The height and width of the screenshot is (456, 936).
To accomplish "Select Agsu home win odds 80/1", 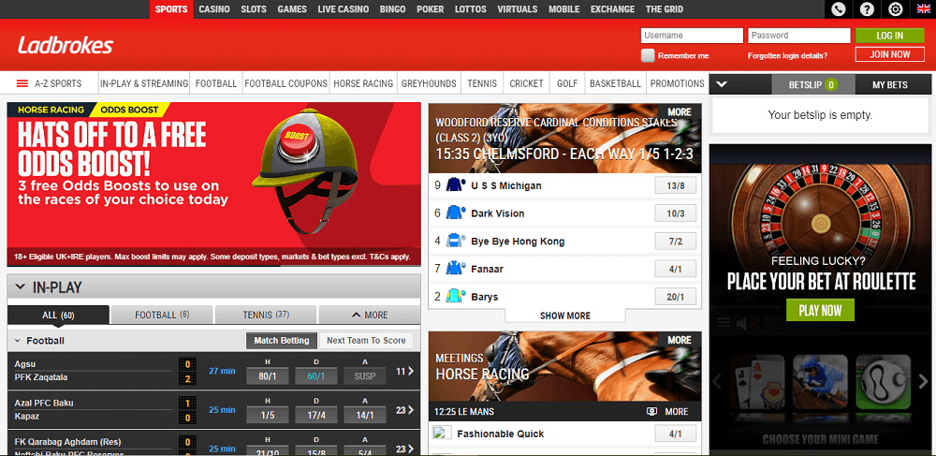I will (268, 376).
